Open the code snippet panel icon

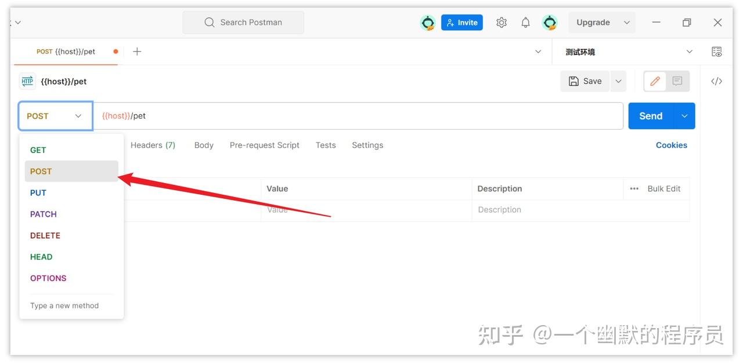pos(717,81)
